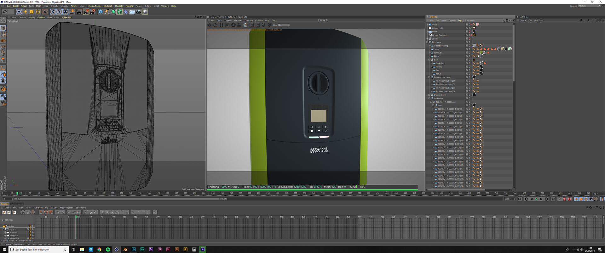The width and height of the screenshot is (605, 253).
Task: Collapse the Plenticore object group
Action: coord(427,42)
